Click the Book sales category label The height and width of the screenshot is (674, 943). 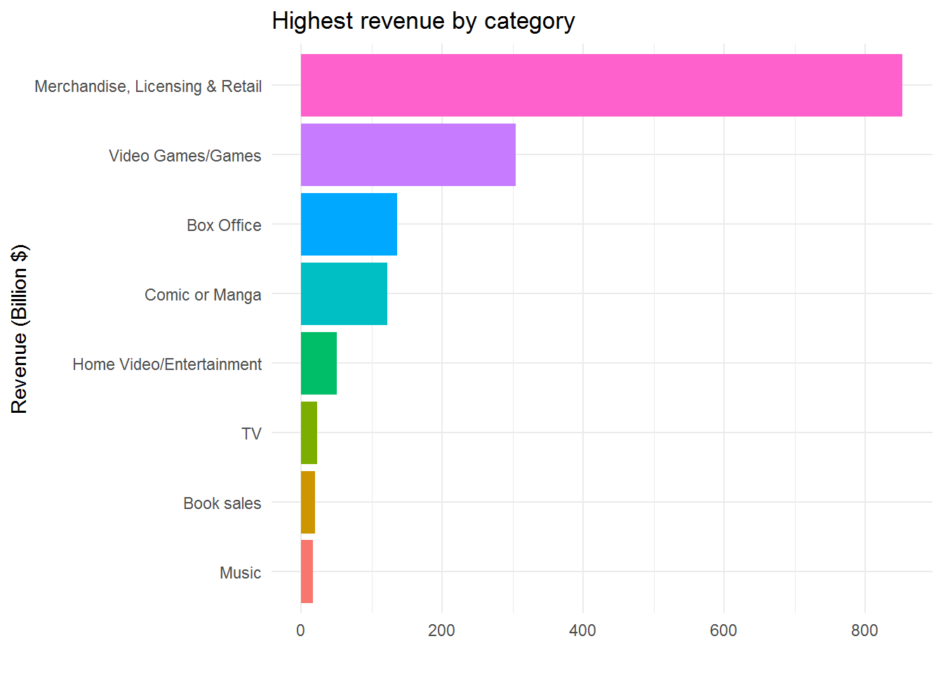click(x=221, y=503)
